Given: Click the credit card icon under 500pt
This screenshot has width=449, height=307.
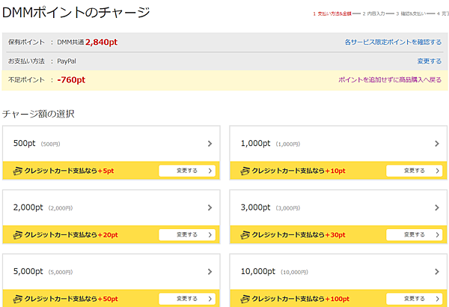Looking at the screenshot, I should coord(17,171).
